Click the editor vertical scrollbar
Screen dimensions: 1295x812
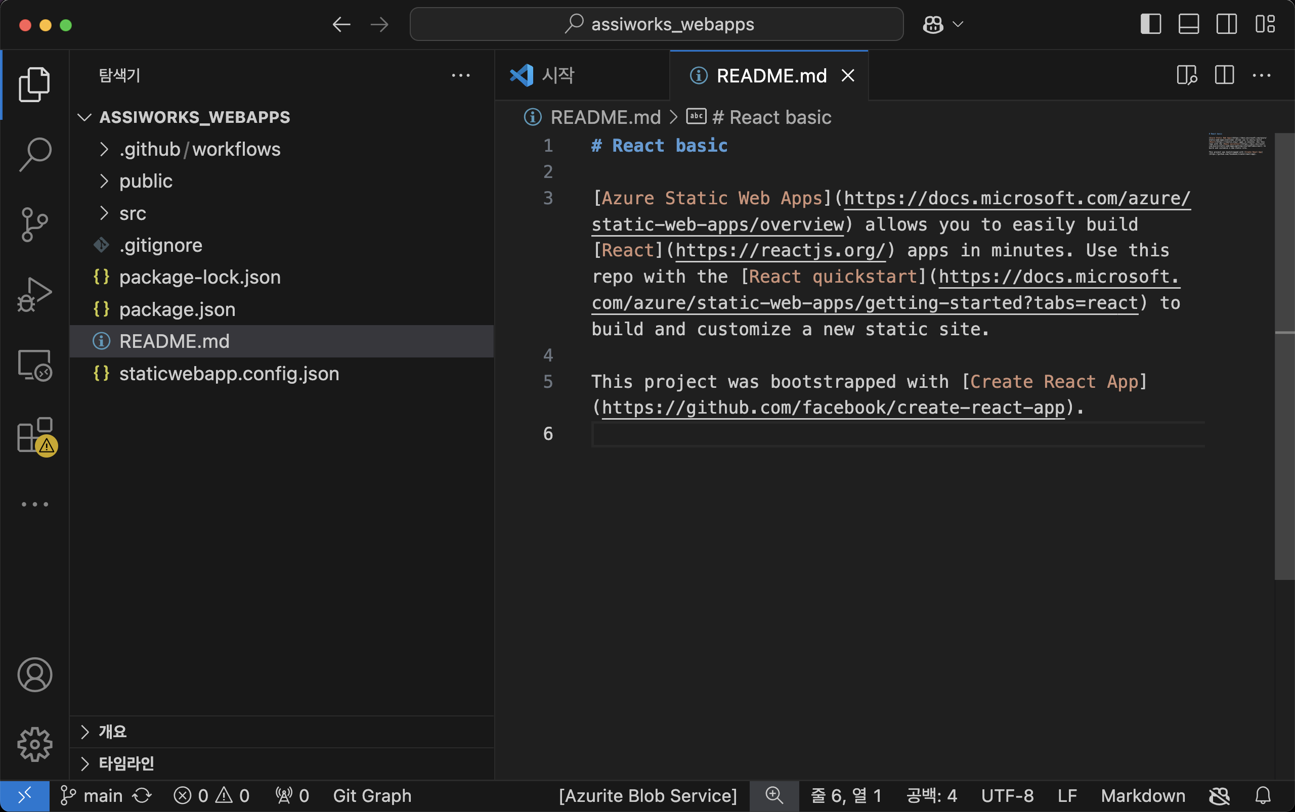point(1284,354)
